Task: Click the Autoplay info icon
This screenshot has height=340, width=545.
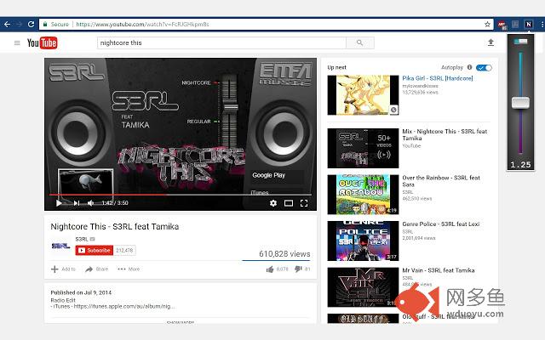Action: pyautogui.click(x=469, y=67)
